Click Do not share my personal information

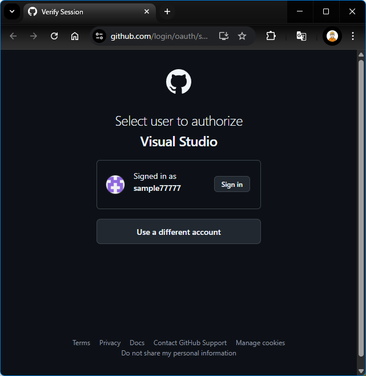pyautogui.click(x=179, y=353)
